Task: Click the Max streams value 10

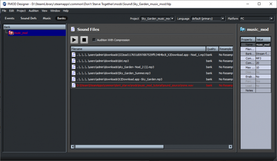Action: tap(263, 67)
